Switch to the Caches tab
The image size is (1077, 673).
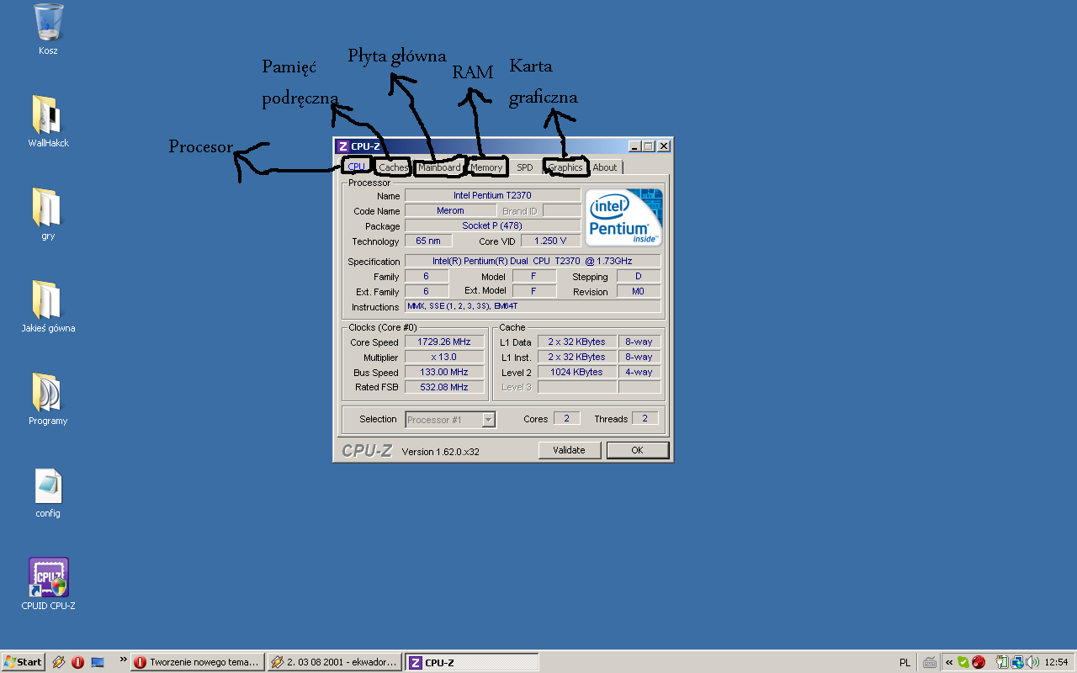[x=393, y=167]
